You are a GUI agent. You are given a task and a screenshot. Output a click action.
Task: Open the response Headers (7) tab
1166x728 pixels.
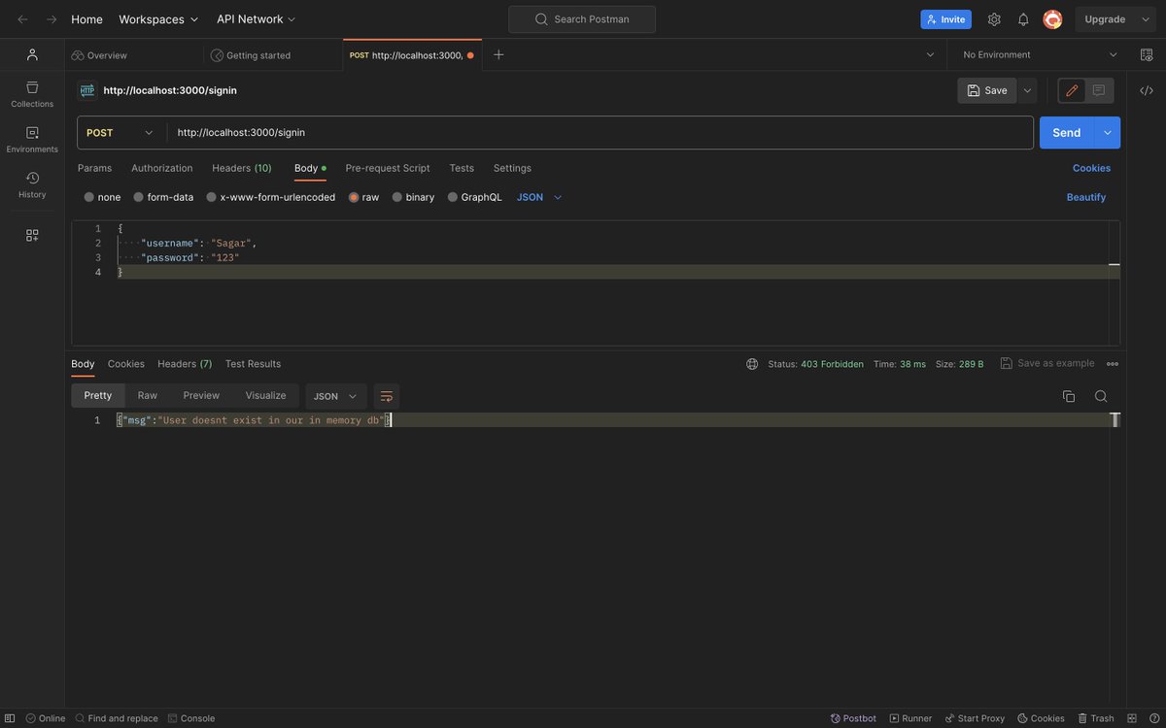185,364
